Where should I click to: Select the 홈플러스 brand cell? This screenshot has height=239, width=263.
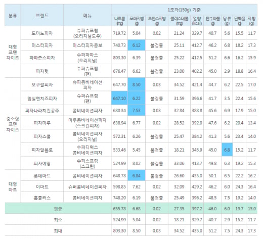[42, 198]
